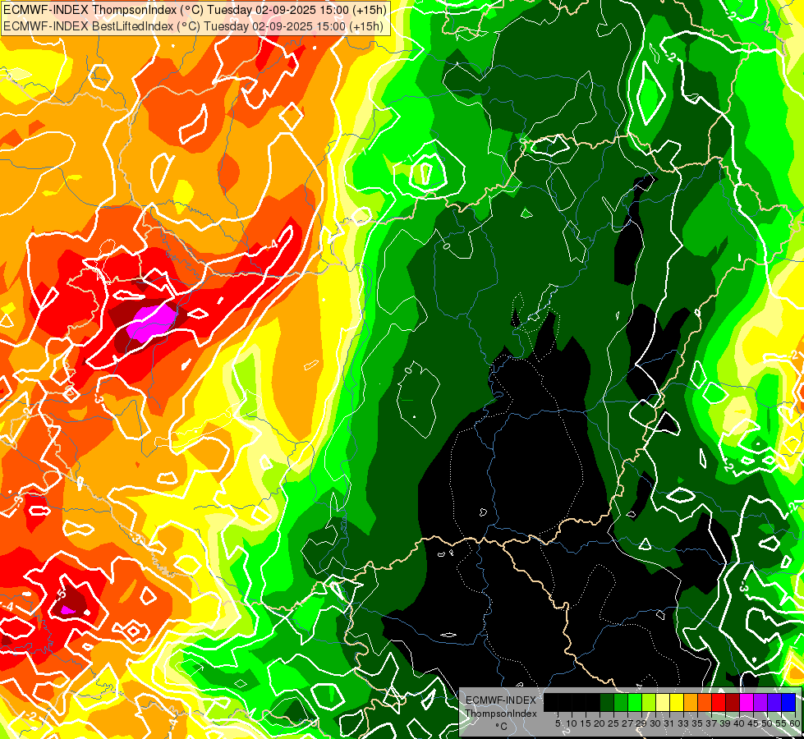Select the BestLiftedIndex title line at top

pyautogui.click(x=194, y=26)
